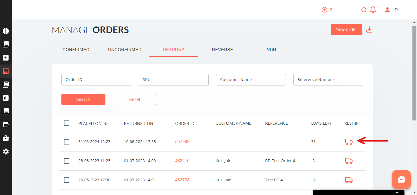
Task: Open the pie chart dashboard icon
Action: point(6,31)
